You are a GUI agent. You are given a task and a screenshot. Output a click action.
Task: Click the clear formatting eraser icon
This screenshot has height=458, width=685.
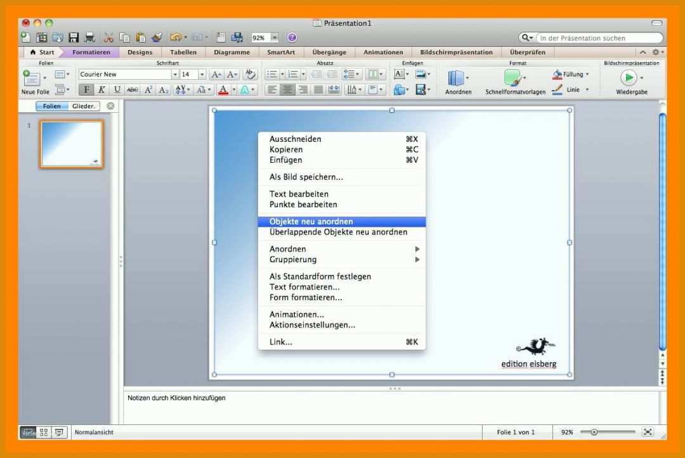pyautogui.click(x=250, y=74)
